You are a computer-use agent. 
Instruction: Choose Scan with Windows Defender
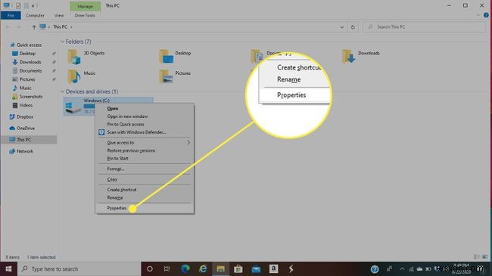tap(136, 132)
